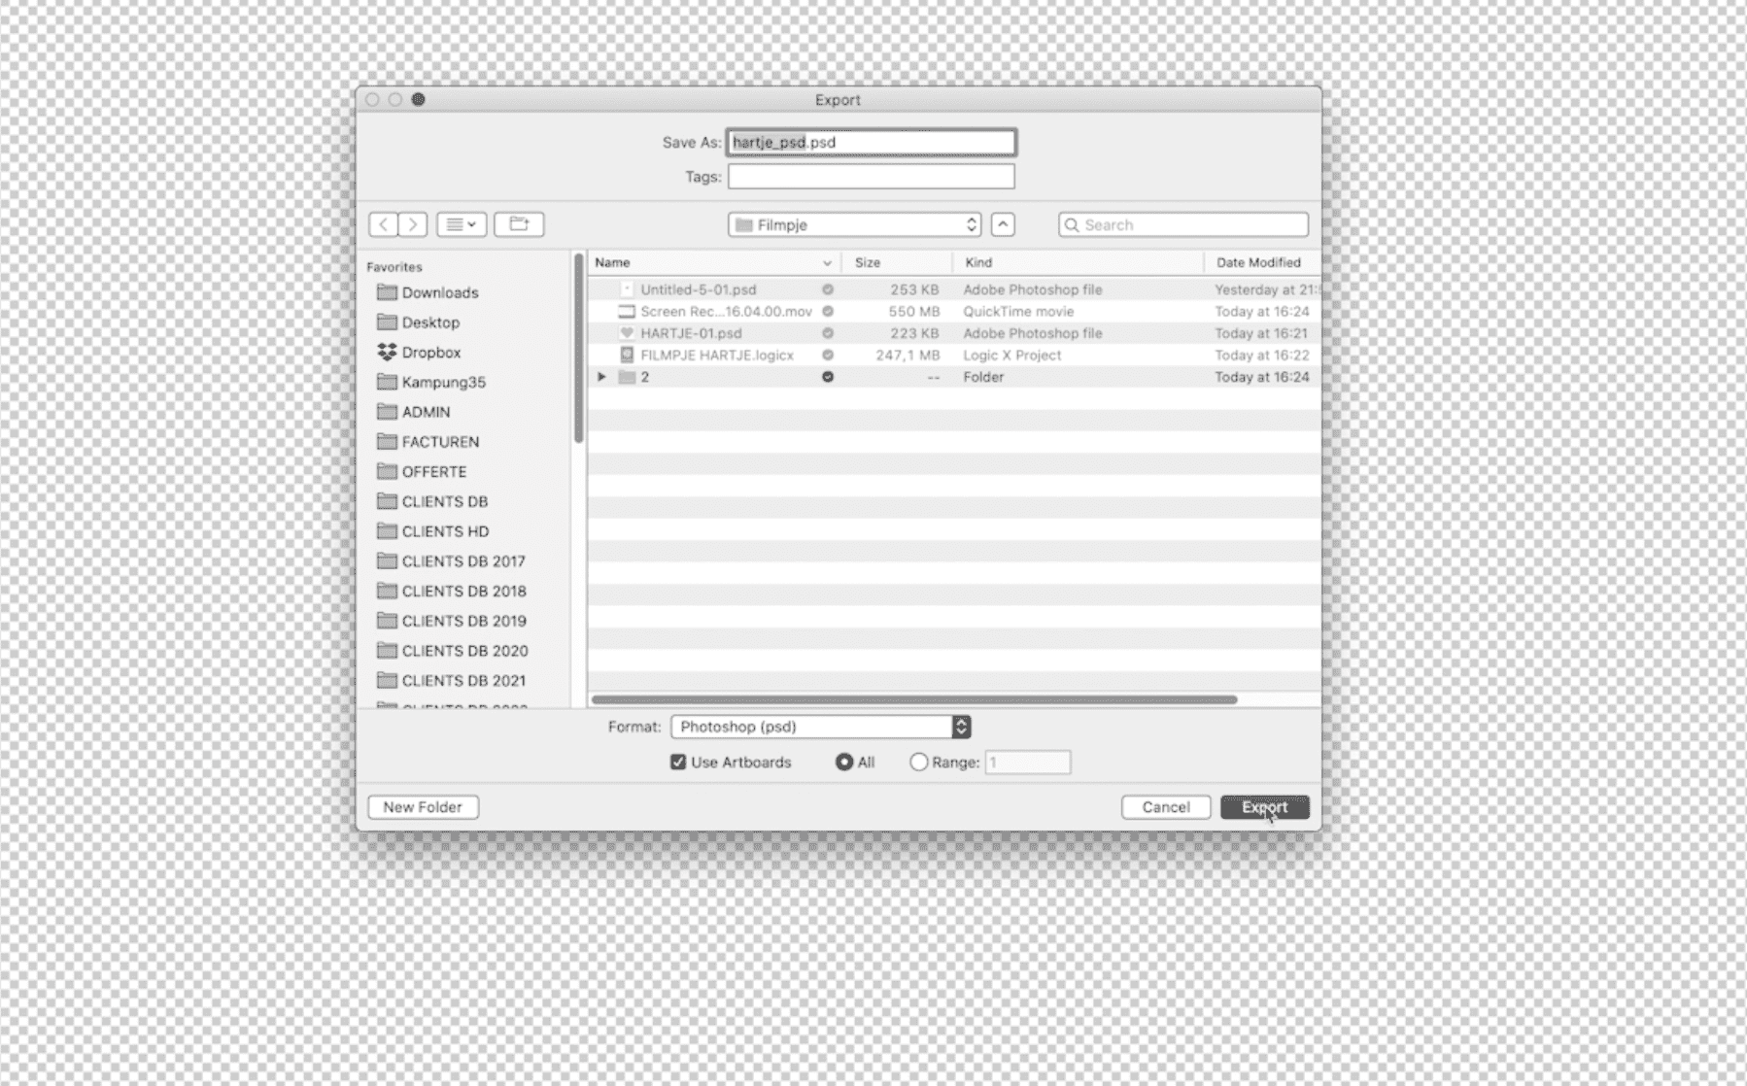Click the horizontal scrollbar of file list
The width and height of the screenshot is (1747, 1086).
coord(913,699)
